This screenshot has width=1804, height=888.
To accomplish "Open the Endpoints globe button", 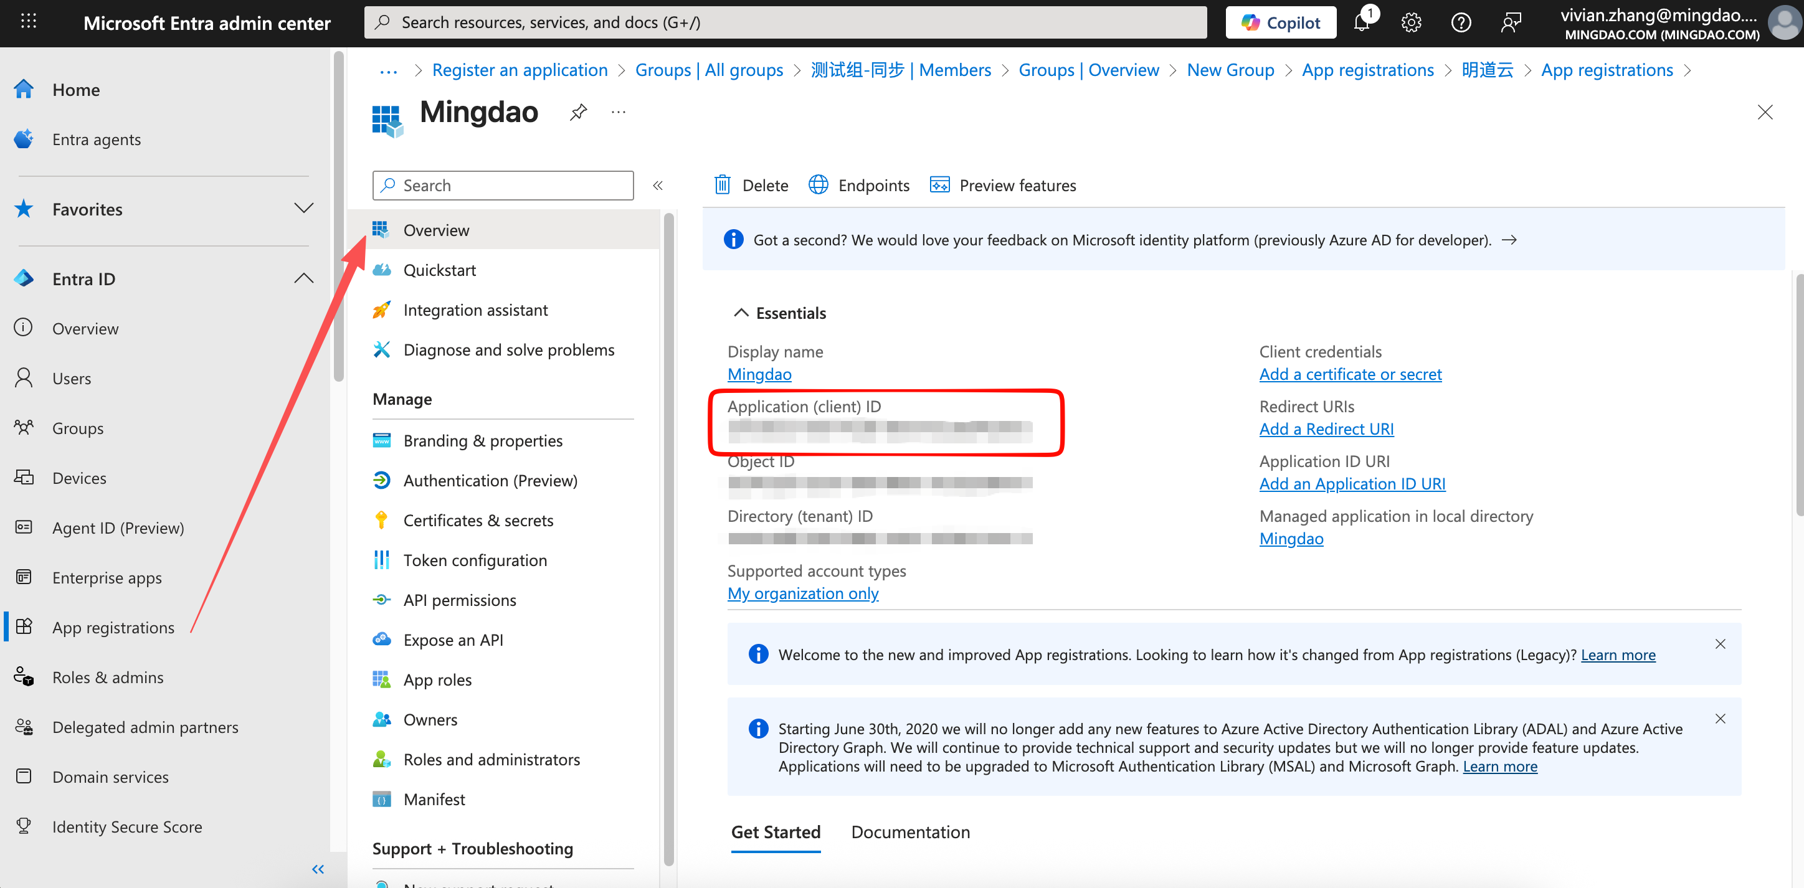I will 858,185.
